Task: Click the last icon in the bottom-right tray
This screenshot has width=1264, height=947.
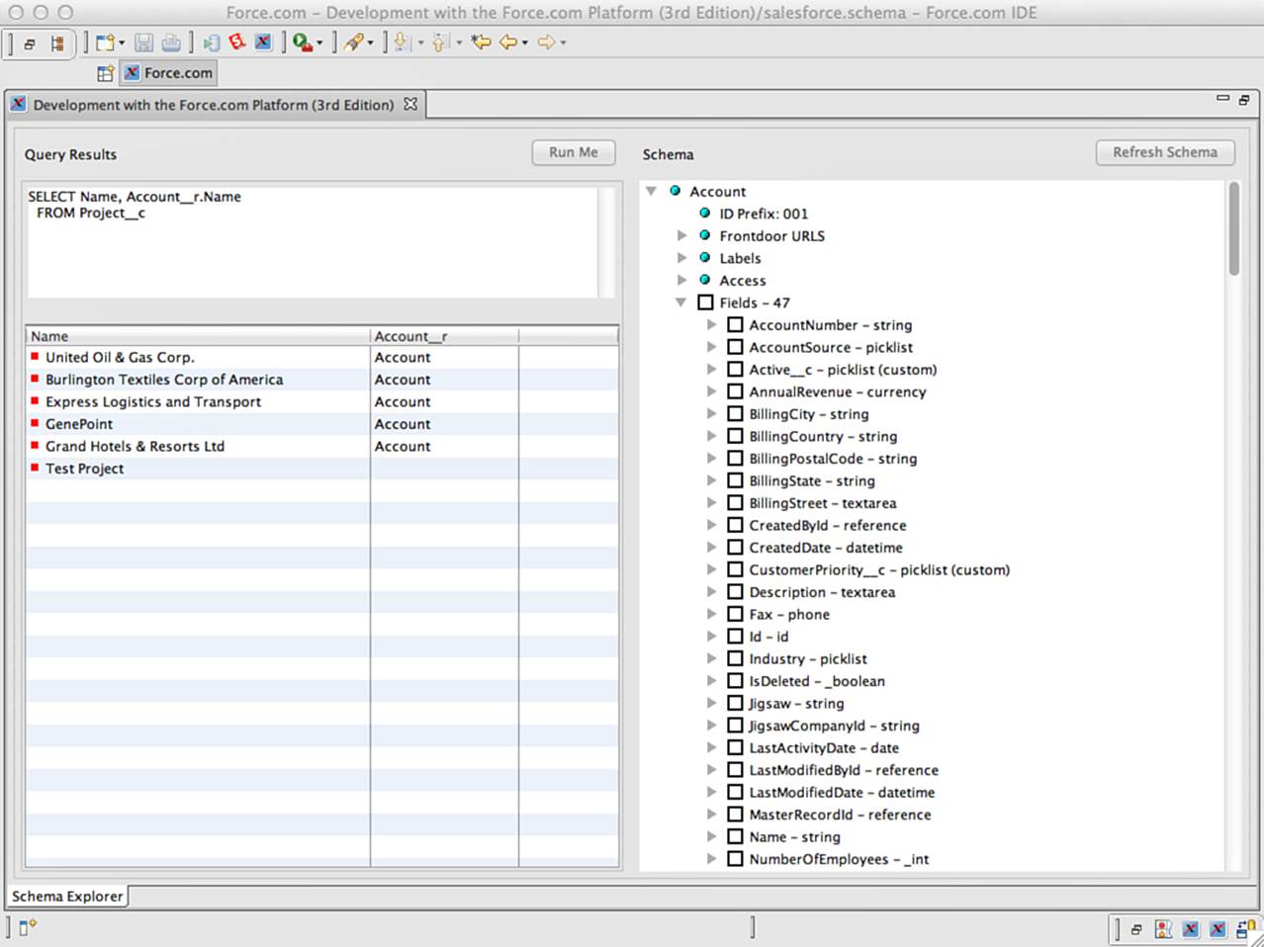Action: pos(1246,929)
